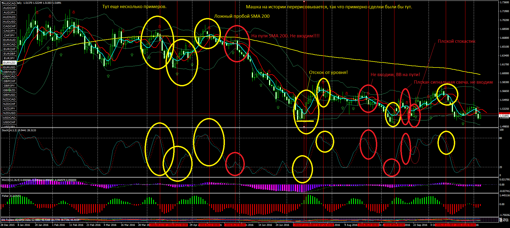The image size is (510, 228).
Task: Click stochastic level 80 scale label
Action: [x=501, y=138]
